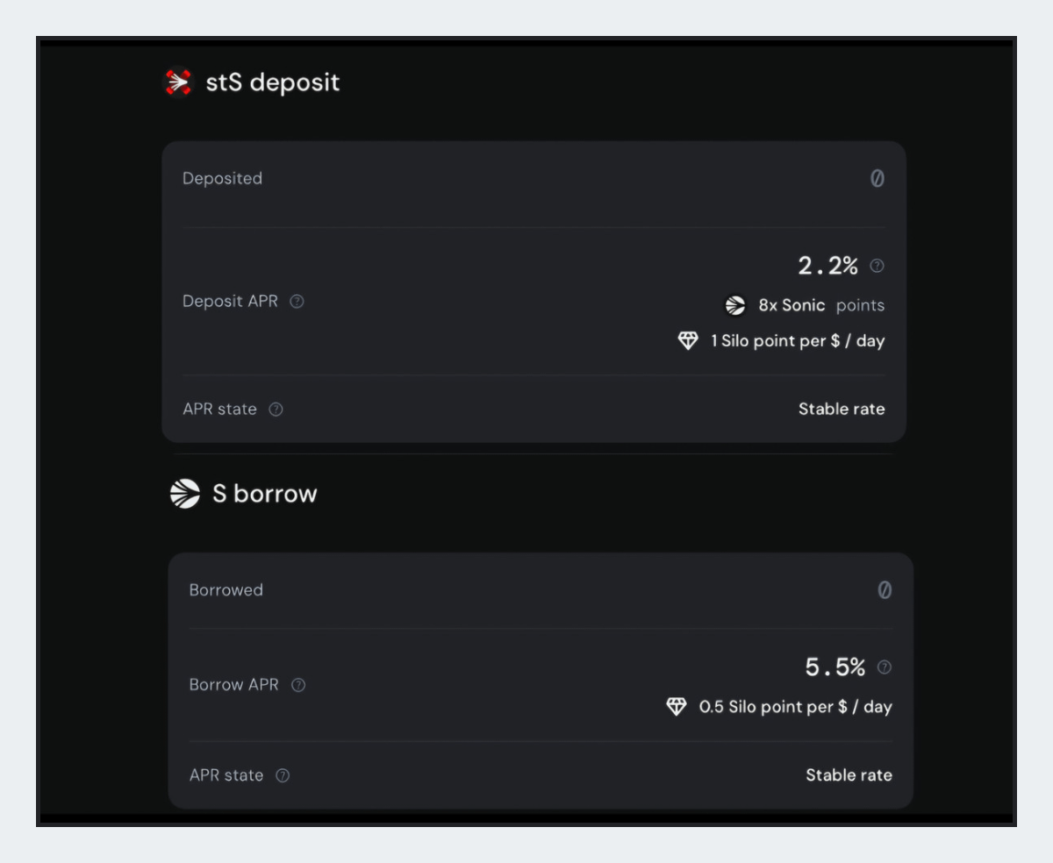This screenshot has width=1053, height=863.
Task: Click the help icon beside Deposit APR
Action: click(x=297, y=302)
